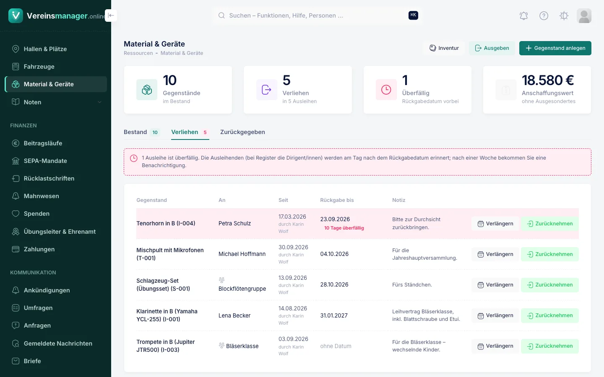The image size is (604, 377).
Task: Navigate to SEPA-Mandate
Action: coord(56,161)
